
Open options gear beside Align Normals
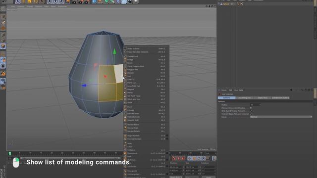[x=167, y=136]
